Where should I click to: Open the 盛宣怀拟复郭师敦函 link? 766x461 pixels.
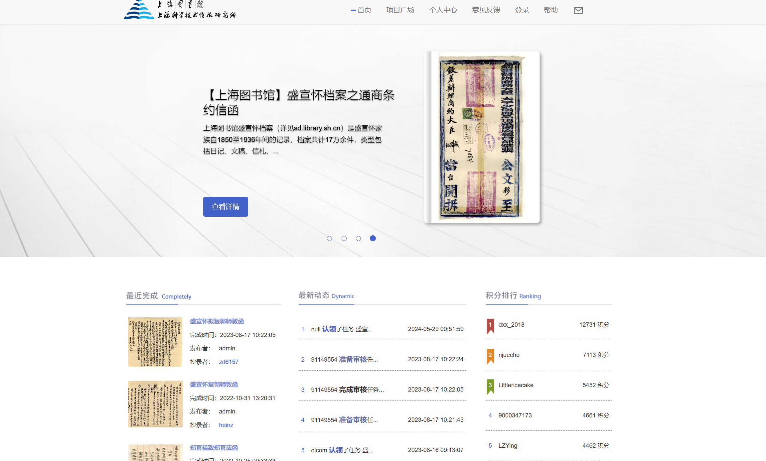click(x=217, y=321)
